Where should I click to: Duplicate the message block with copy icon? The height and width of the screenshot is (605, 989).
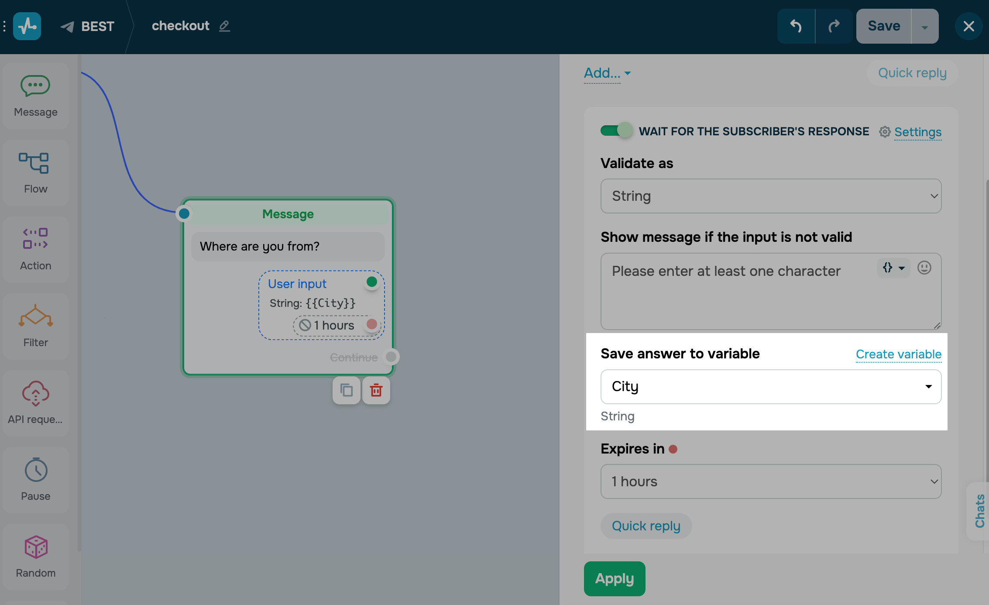point(347,390)
